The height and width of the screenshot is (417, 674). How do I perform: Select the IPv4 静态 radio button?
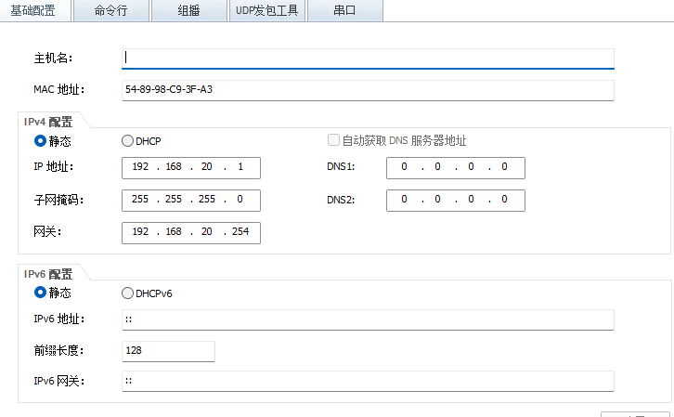tap(40, 141)
